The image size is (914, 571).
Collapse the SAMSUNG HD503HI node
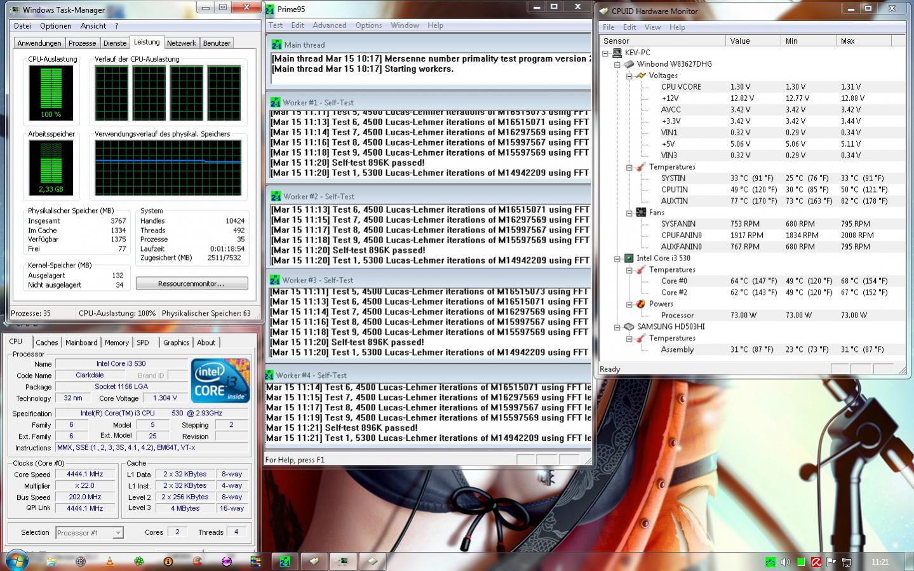click(x=617, y=327)
